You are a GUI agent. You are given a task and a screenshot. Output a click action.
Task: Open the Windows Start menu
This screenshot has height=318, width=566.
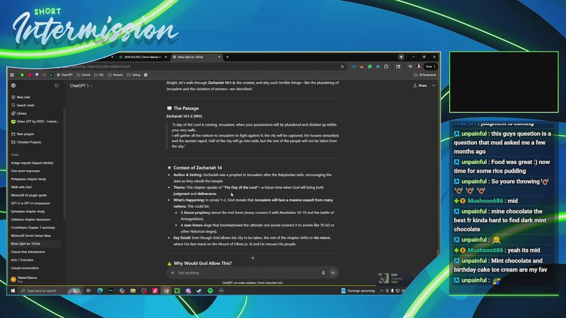click(13, 291)
